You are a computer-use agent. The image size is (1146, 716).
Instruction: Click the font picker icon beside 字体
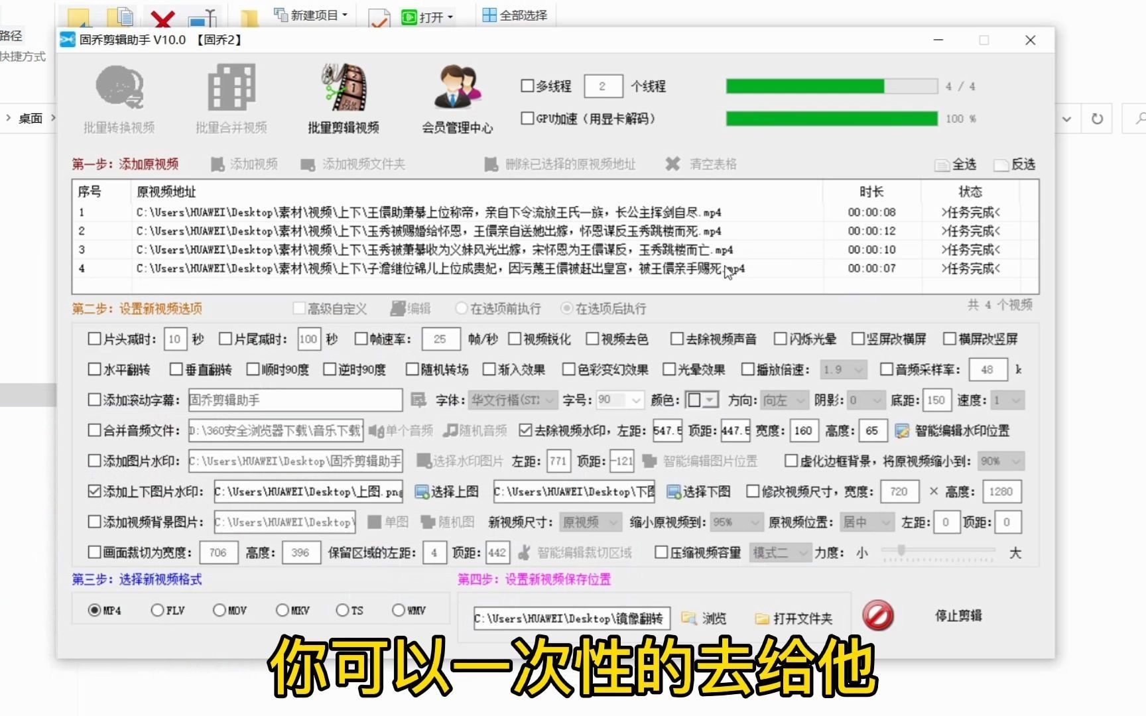click(418, 400)
